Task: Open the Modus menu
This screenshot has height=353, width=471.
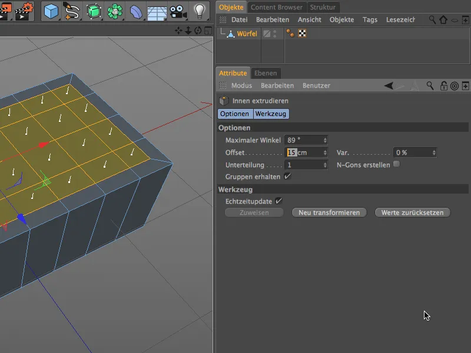Action: (241, 85)
